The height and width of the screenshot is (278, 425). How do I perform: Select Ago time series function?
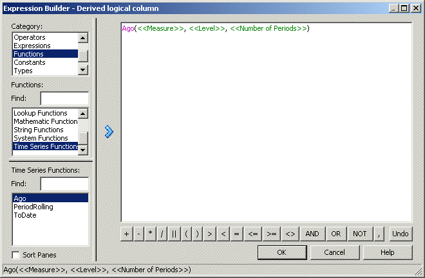tap(50, 198)
